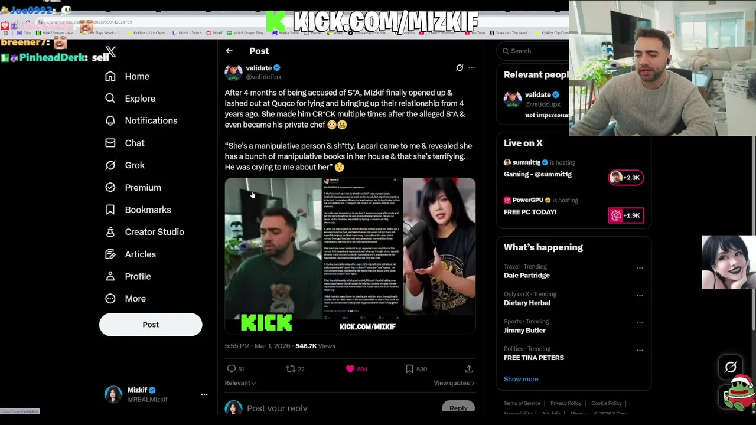Click the X logo icon
This screenshot has width=756, height=425.
point(110,52)
